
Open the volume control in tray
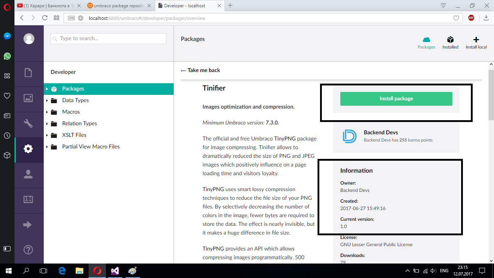coord(433,271)
